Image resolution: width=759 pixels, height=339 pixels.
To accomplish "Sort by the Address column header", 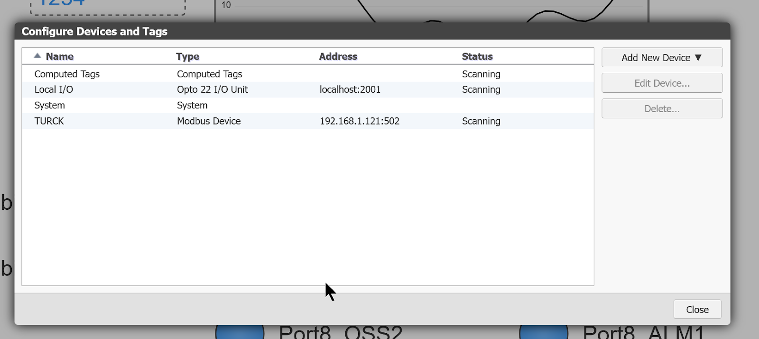I will point(338,56).
